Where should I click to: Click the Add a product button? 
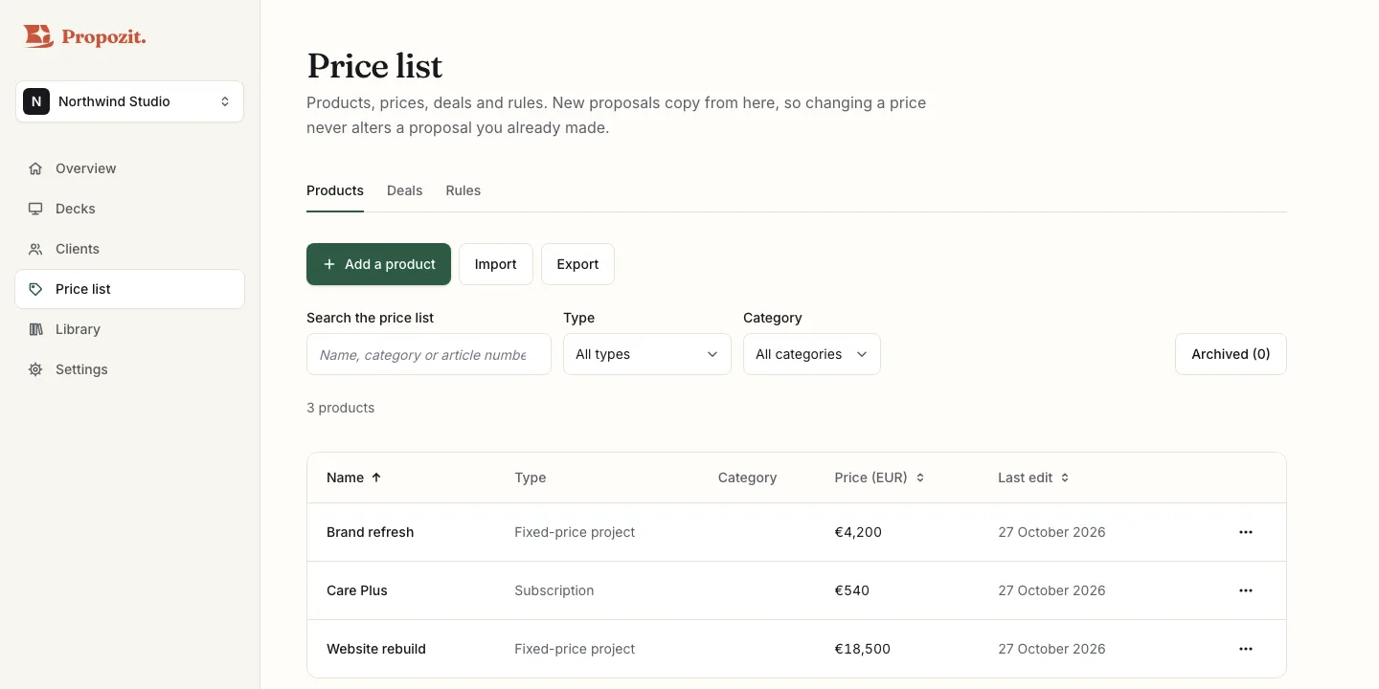tap(378, 264)
